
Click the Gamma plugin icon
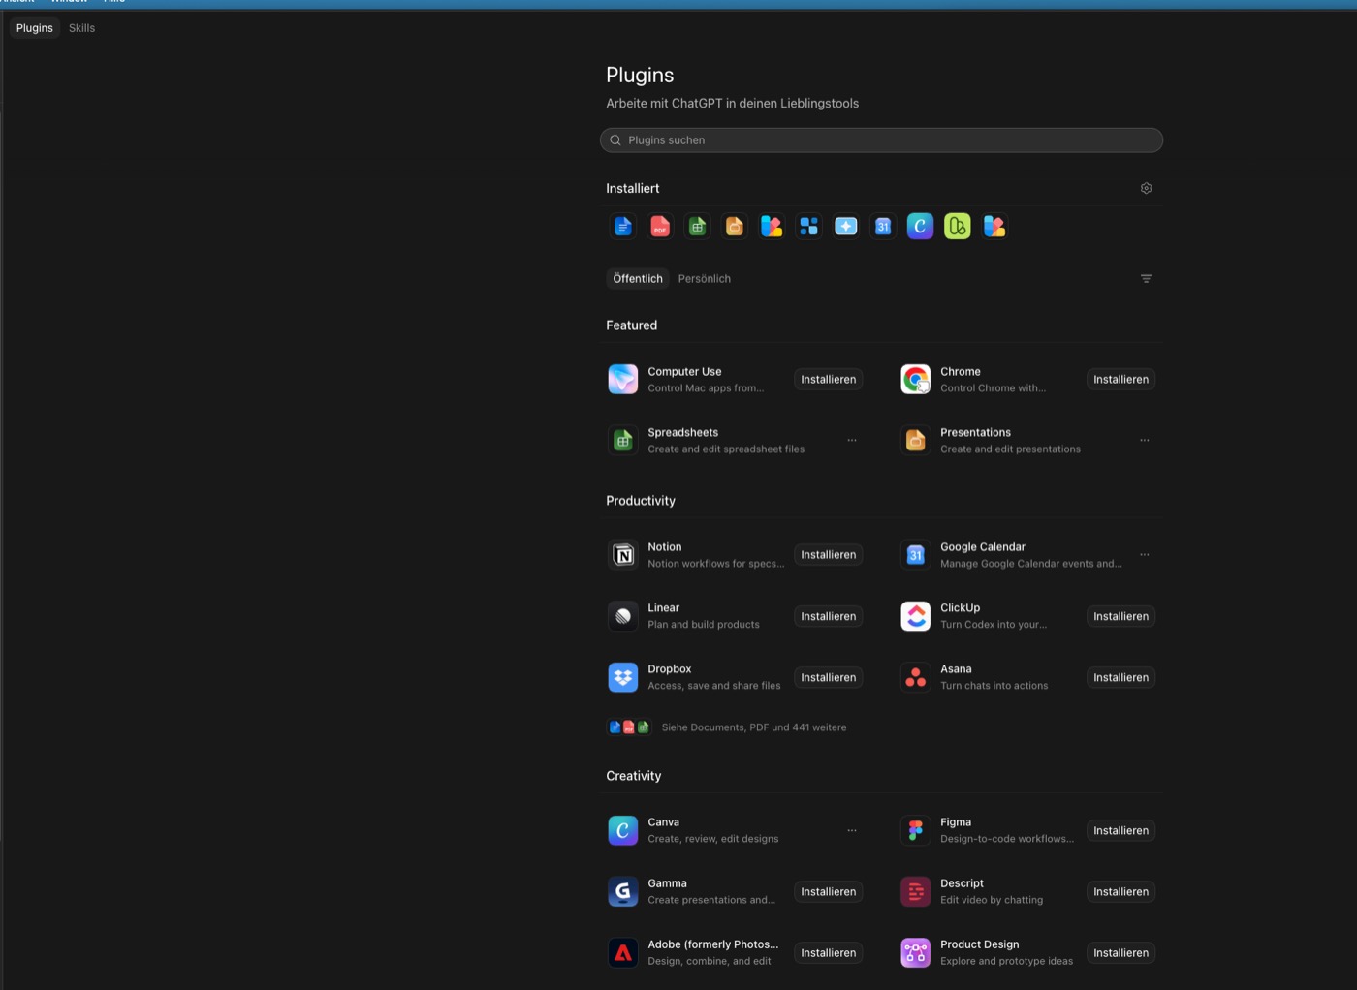(x=623, y=891)
